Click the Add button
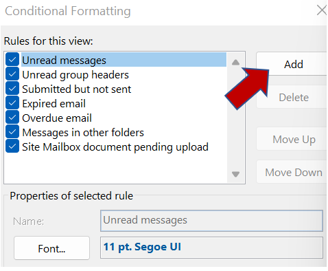This screenshot has height=271, width=328. [292, 64]
